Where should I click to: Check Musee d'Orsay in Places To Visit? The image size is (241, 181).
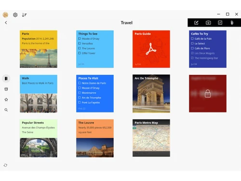click(x=80, y=88)
